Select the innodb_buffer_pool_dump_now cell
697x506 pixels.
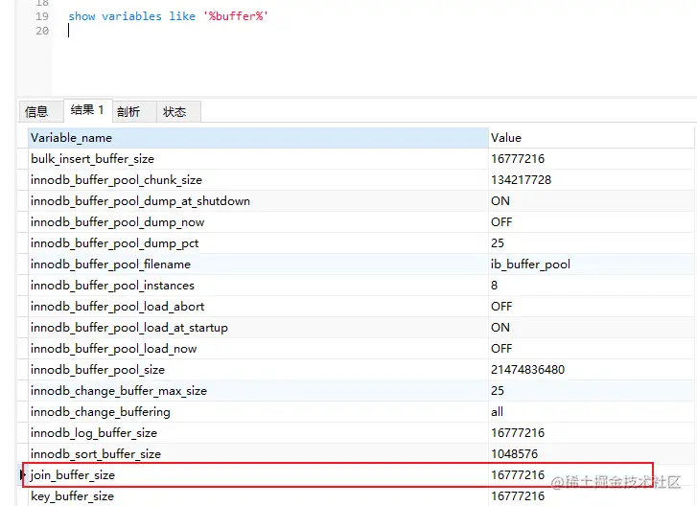(258, 222)
